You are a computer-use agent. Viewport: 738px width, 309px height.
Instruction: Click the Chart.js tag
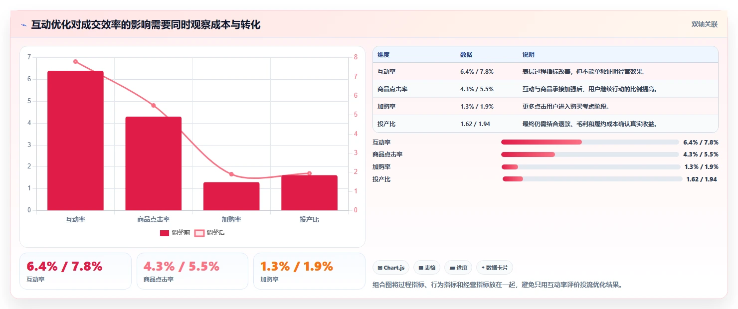tap(391, 268)
